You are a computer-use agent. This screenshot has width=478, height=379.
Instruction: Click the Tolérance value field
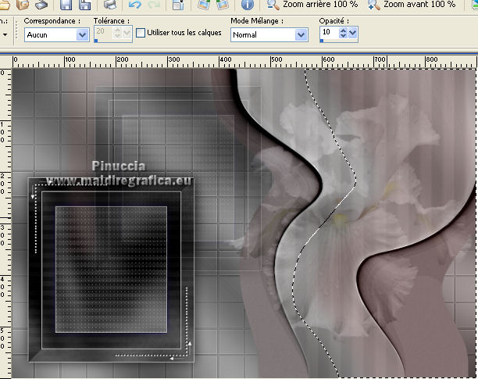[103, 31]
